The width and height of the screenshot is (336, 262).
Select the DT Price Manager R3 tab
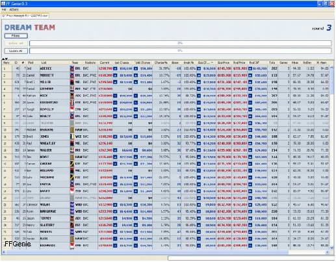(x=25, y=16)
